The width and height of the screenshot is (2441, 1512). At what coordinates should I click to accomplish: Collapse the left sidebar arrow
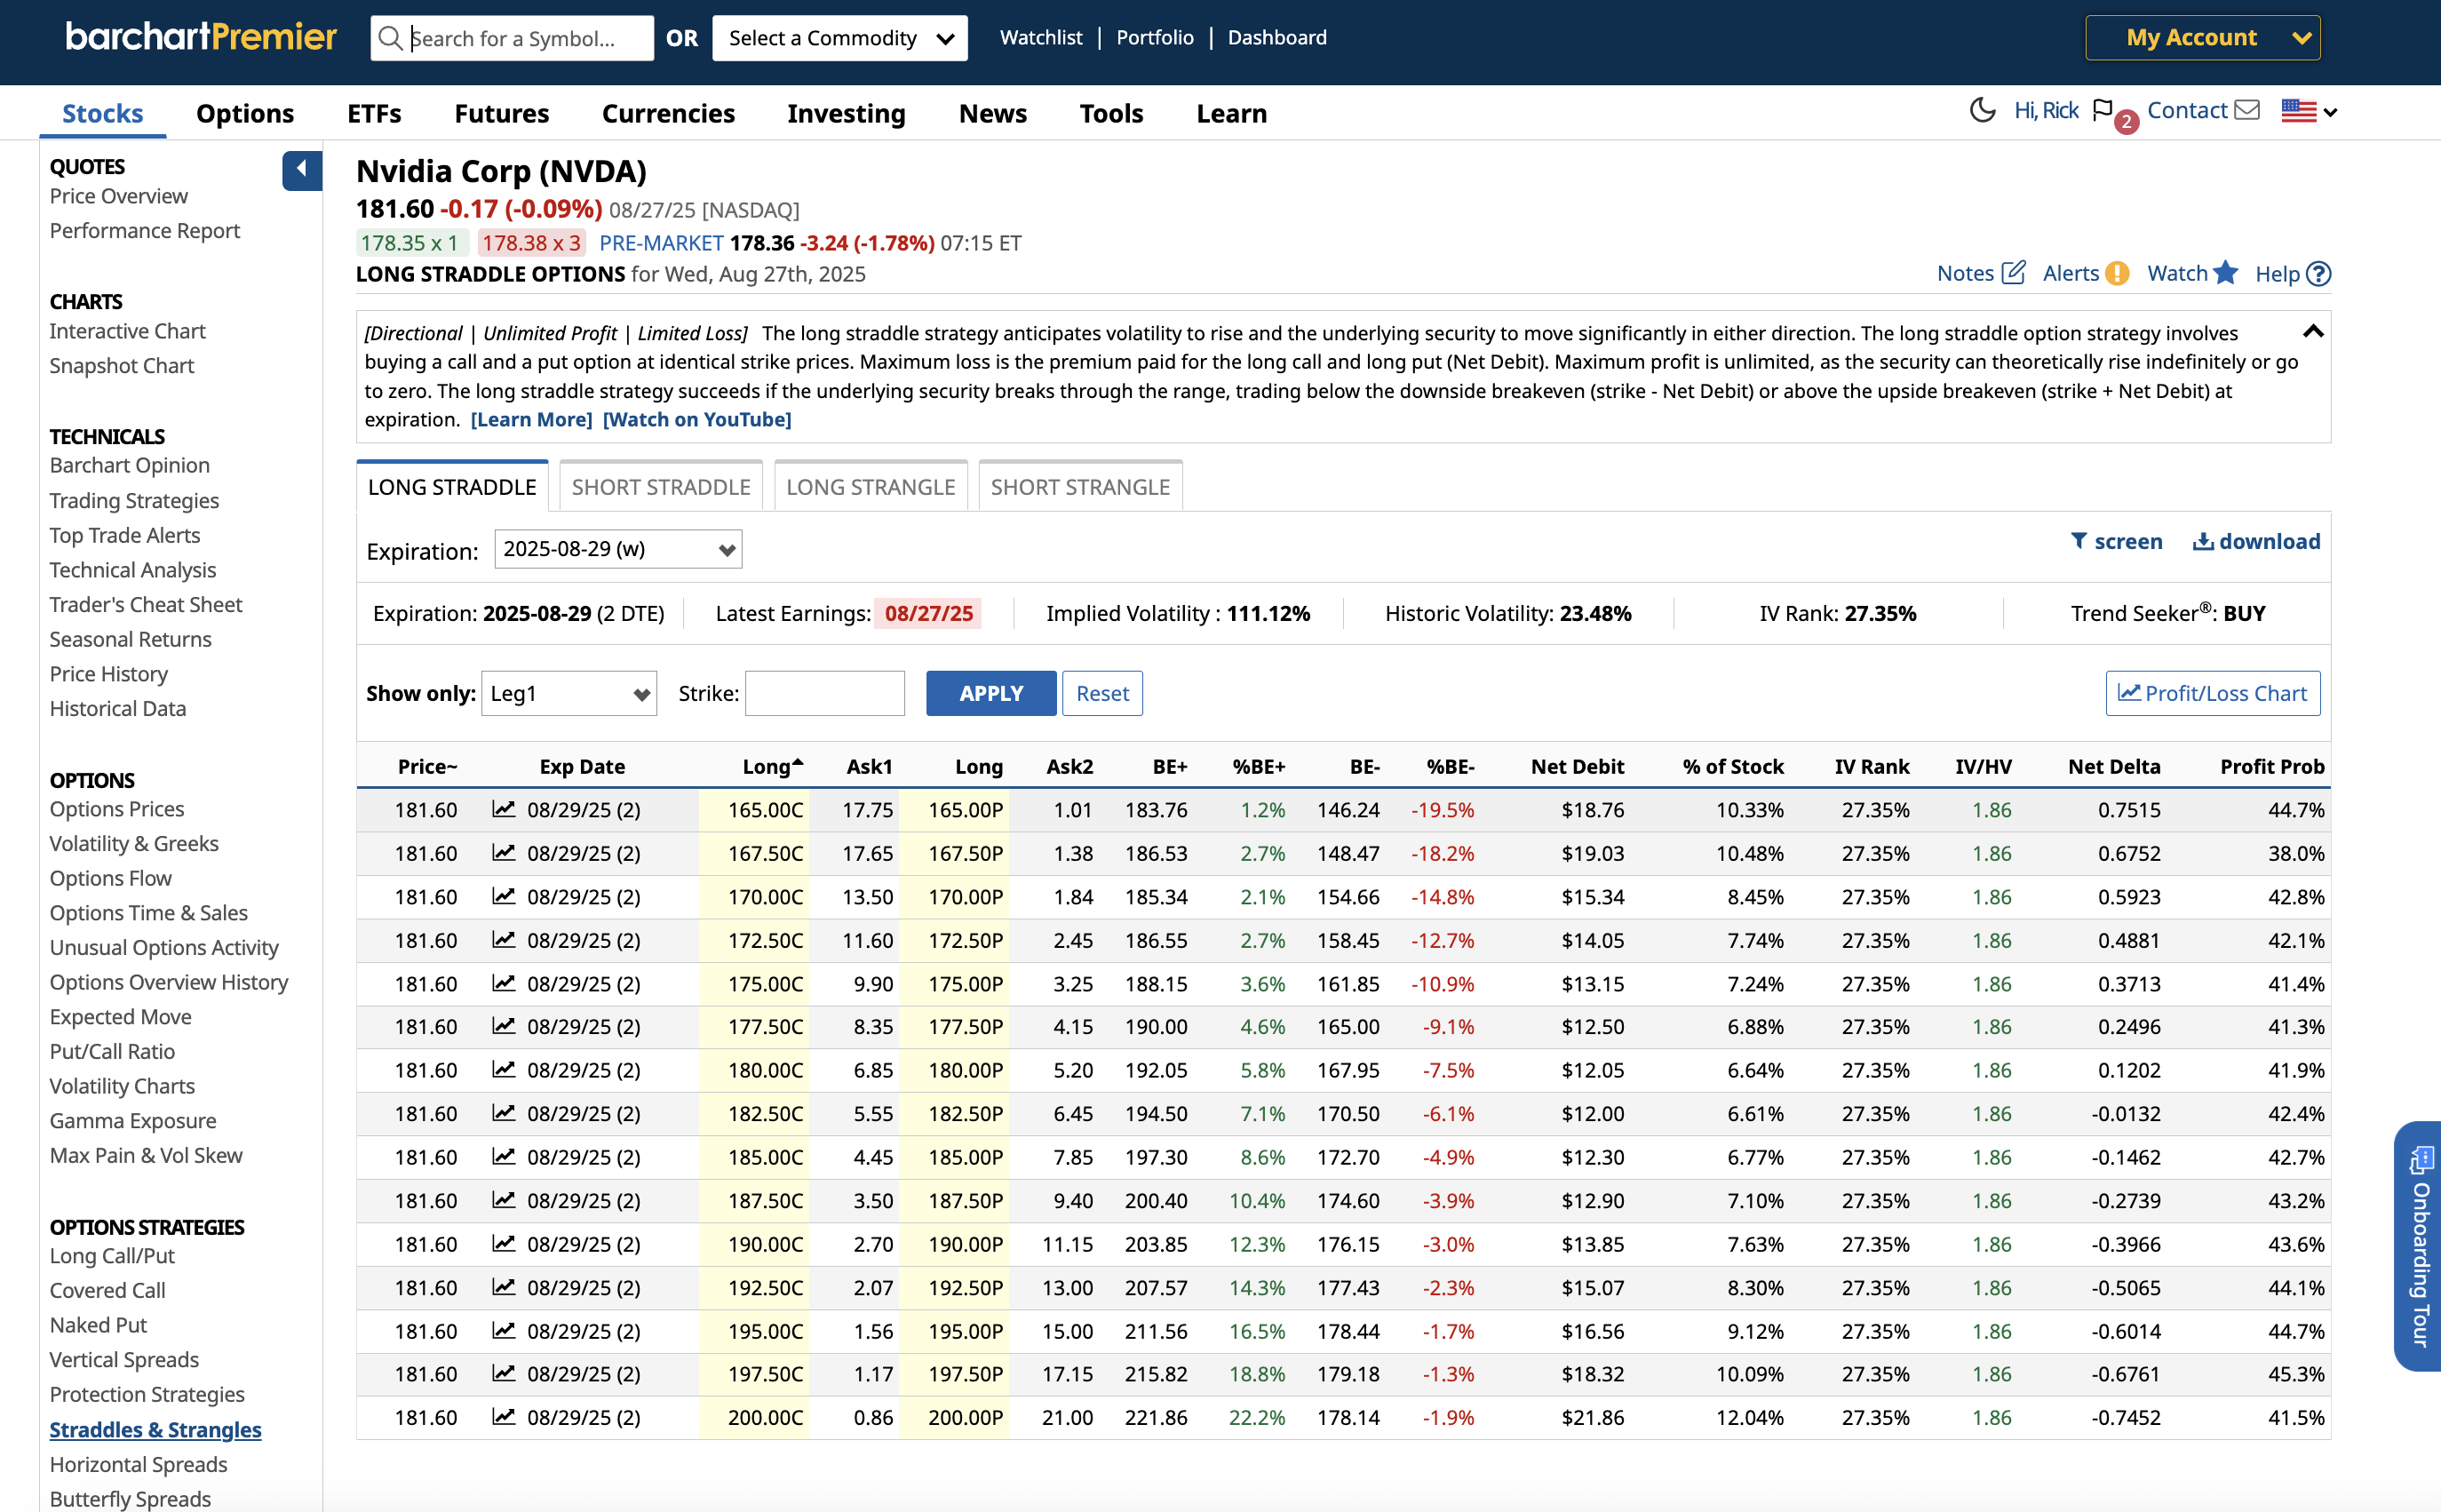point(302,170)
